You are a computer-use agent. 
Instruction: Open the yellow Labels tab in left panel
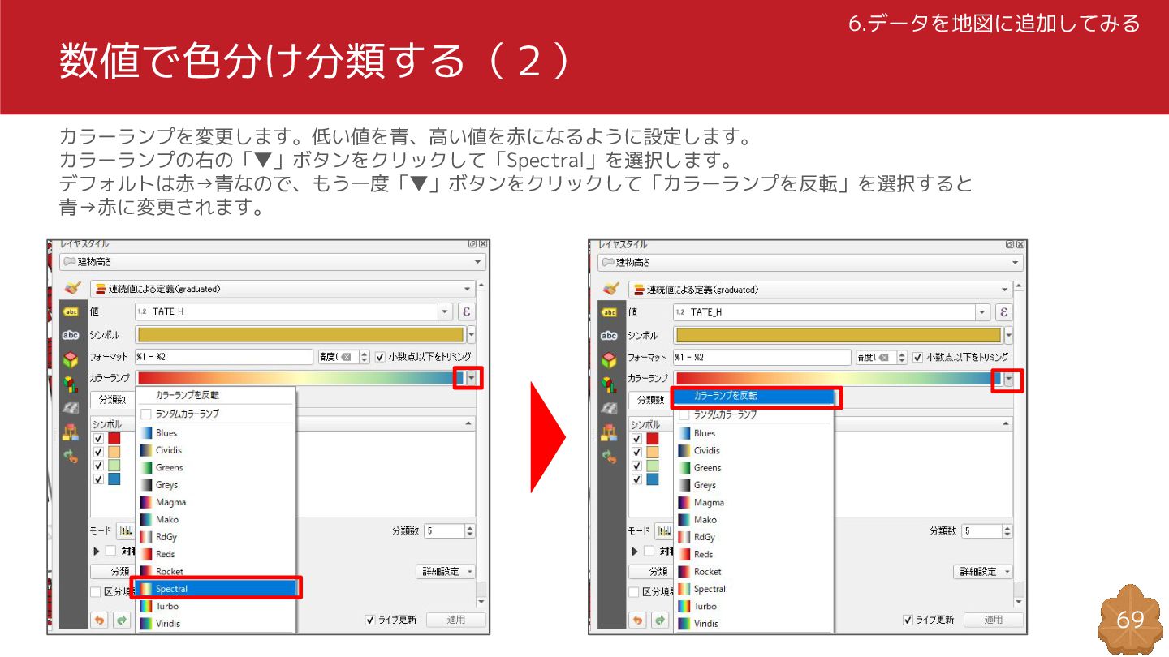point(71,311)
